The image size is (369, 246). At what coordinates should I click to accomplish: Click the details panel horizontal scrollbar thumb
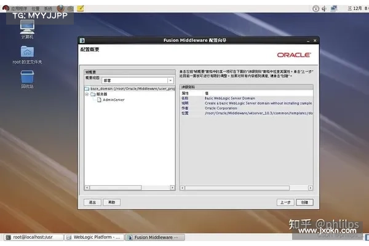coord(237,188)
